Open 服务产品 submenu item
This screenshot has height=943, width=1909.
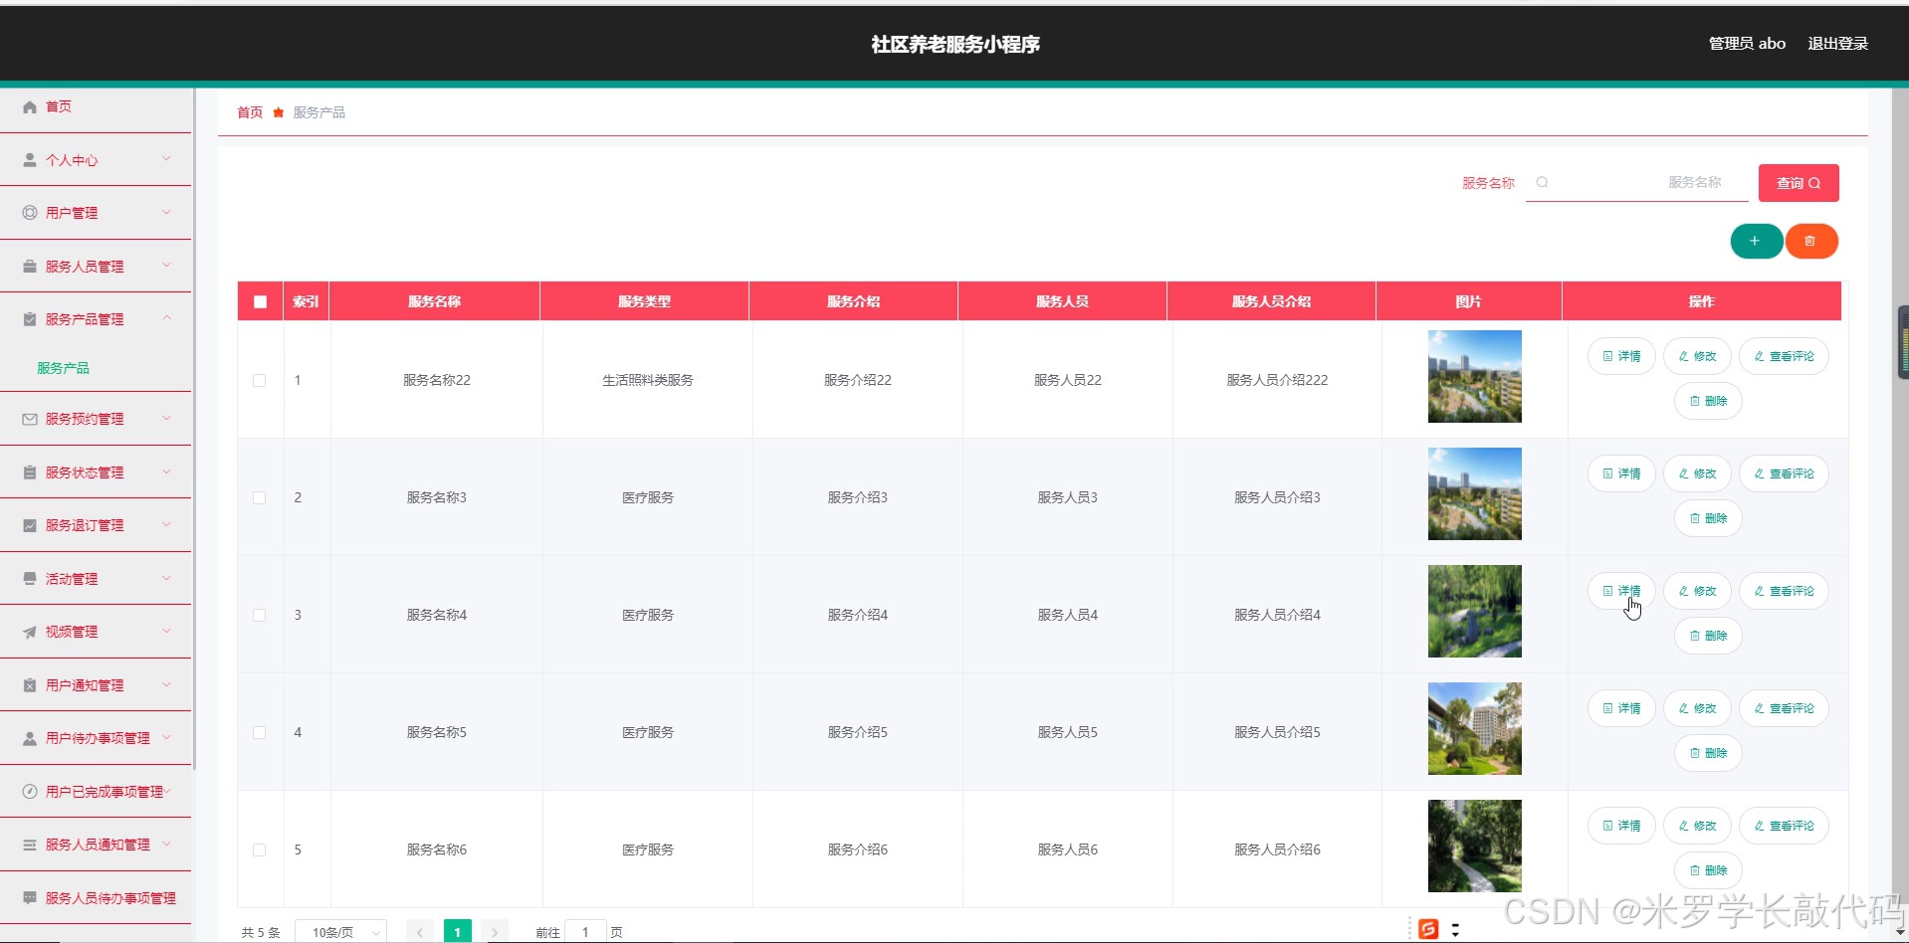(63, 368)
